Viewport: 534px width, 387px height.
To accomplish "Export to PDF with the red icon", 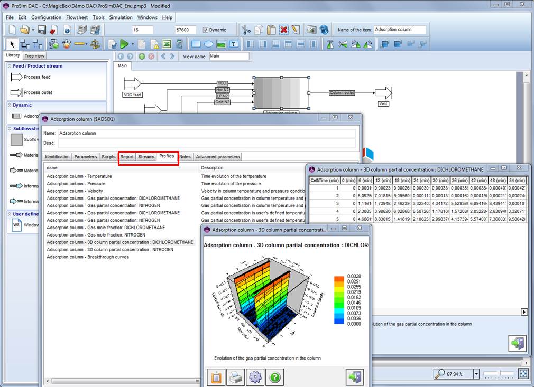I will (x=53, y=30).
